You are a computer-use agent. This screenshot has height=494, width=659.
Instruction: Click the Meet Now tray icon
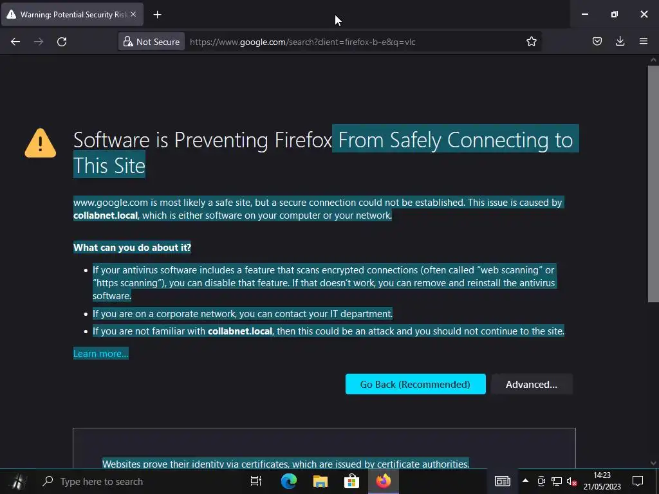[541, 481]
